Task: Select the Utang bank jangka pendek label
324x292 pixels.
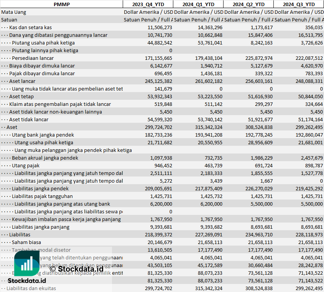Action: point(43,135)
